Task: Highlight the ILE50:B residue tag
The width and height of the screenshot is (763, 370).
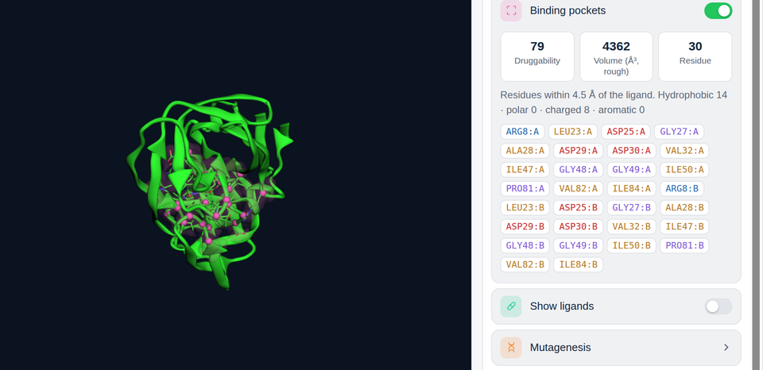Action: click(x=631, y=245)
